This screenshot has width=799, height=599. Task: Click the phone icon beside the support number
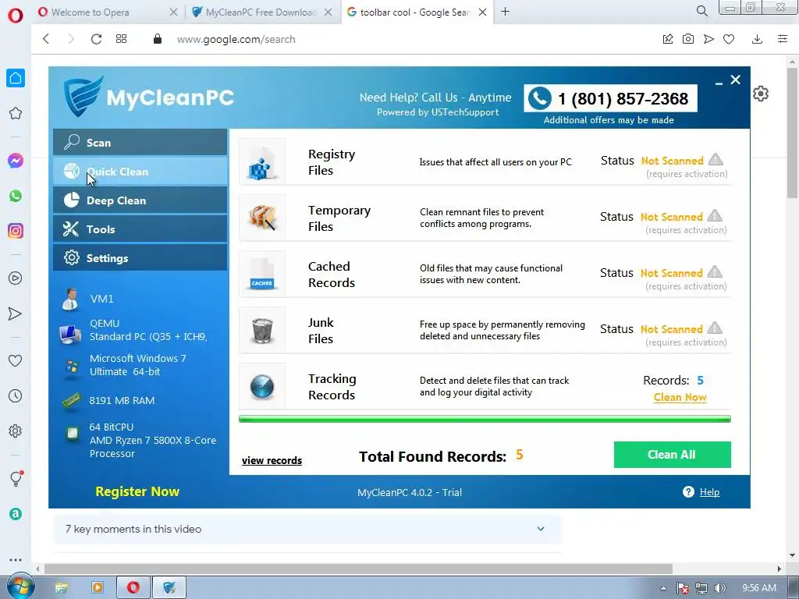540,98
